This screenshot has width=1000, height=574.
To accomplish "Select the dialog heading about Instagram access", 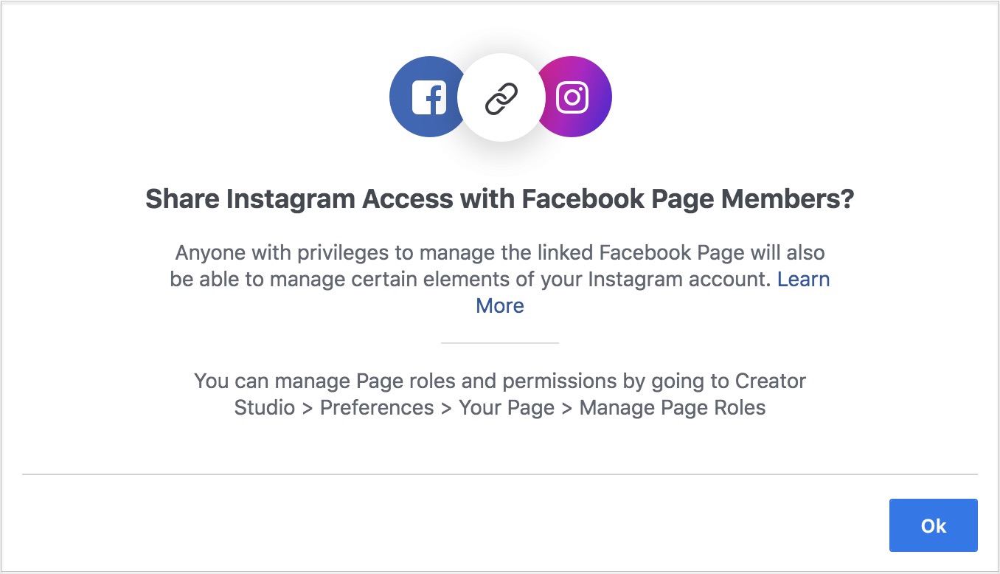I will click(x=500, y=198).
